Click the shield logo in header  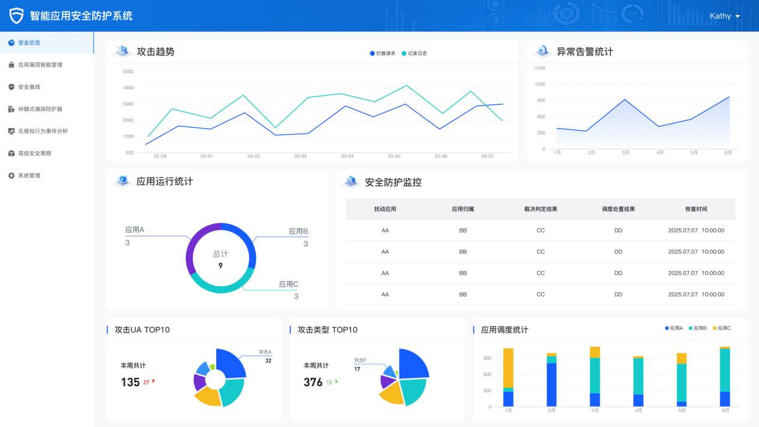coord(16,16)
